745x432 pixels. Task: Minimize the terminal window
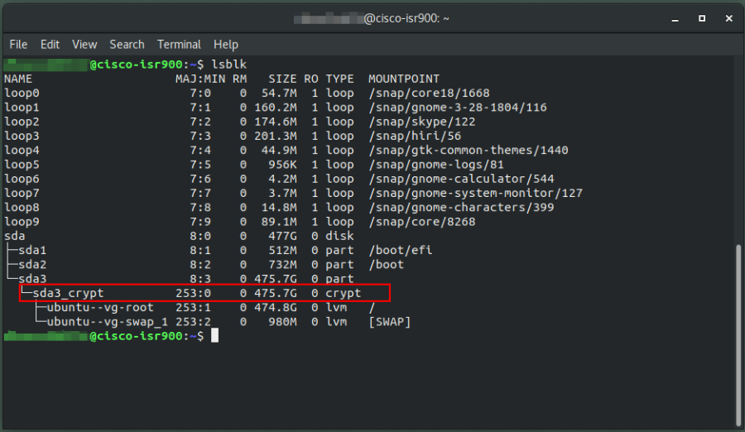675,18
